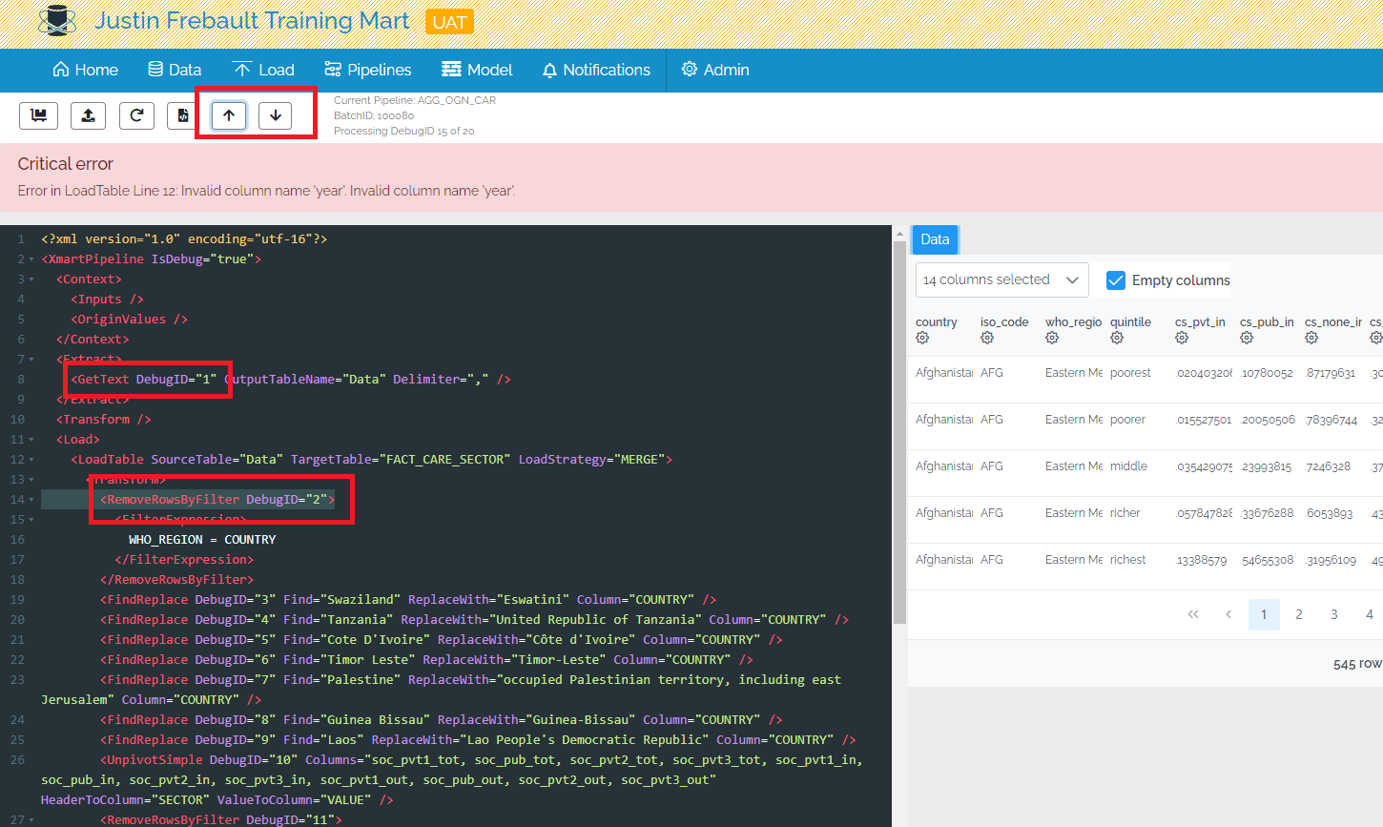Click 'Processing DebugID 15 of 20' status
1383x827 pixels.
point(403,131)
